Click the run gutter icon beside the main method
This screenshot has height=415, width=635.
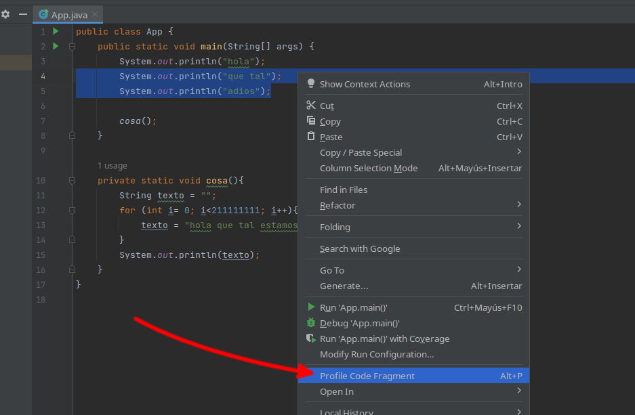[56, 46]
